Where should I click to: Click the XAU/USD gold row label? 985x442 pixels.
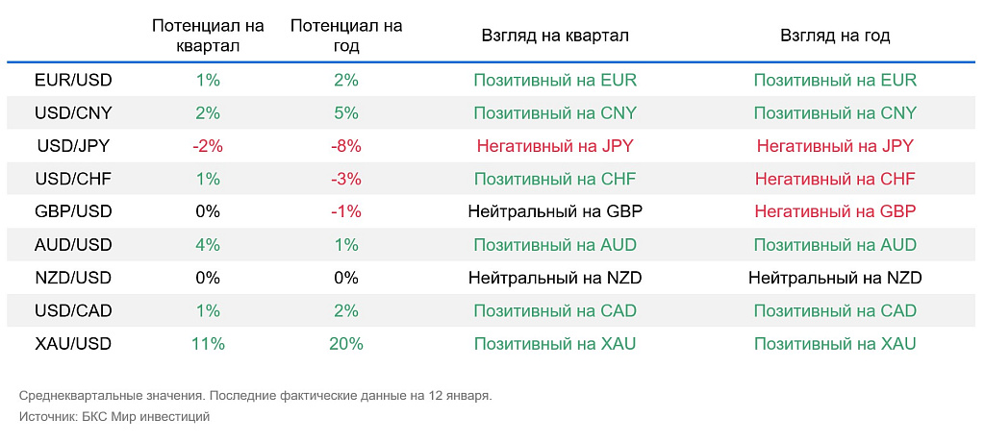point(73,344)
